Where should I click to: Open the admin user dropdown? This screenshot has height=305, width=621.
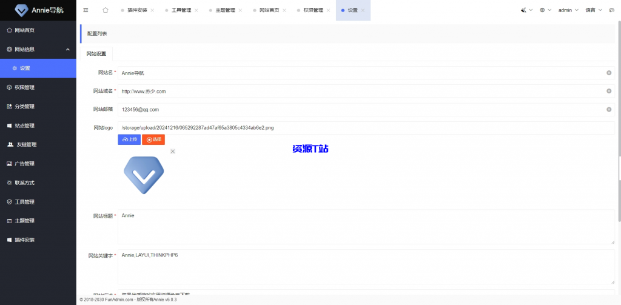568,10
